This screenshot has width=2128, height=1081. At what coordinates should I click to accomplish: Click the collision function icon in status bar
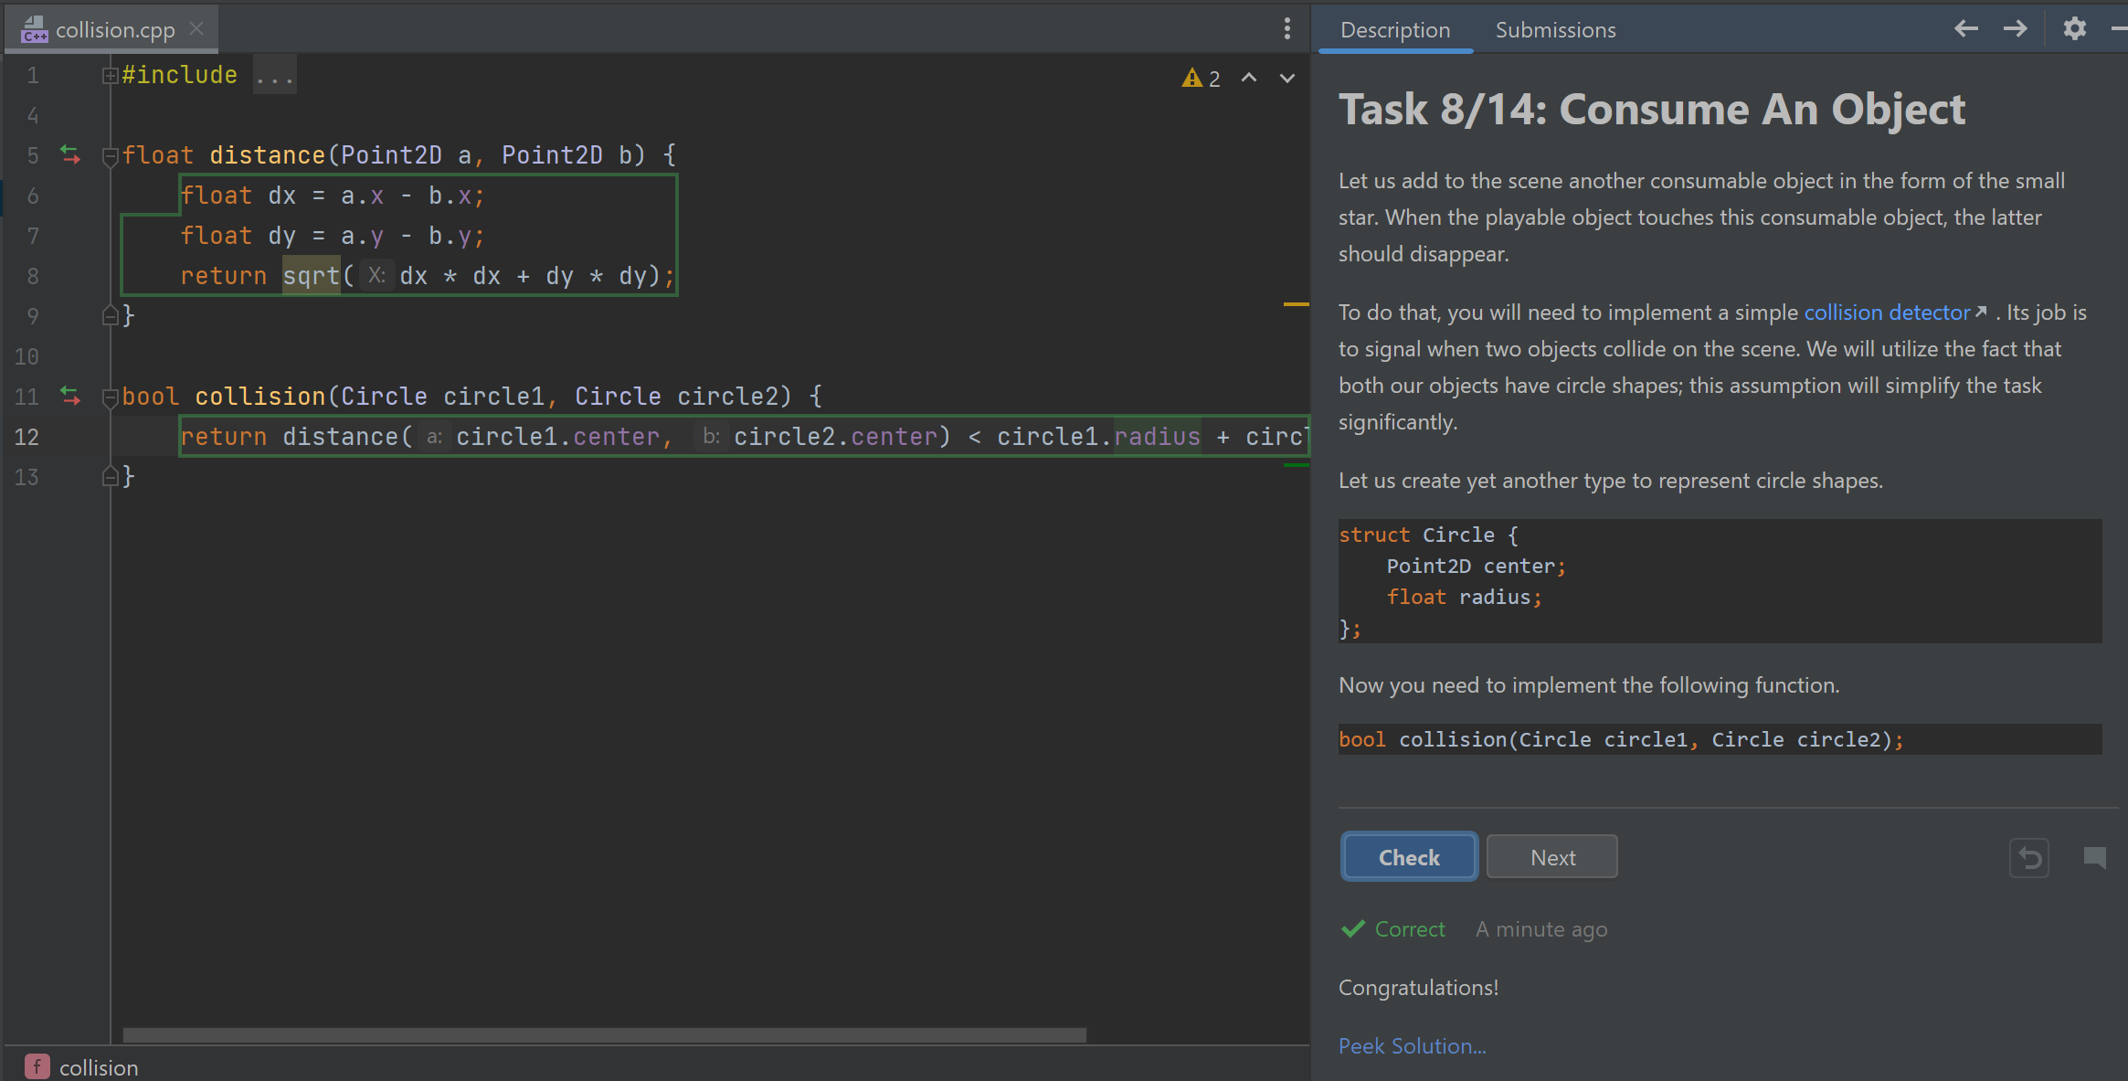coord(36,1066)
